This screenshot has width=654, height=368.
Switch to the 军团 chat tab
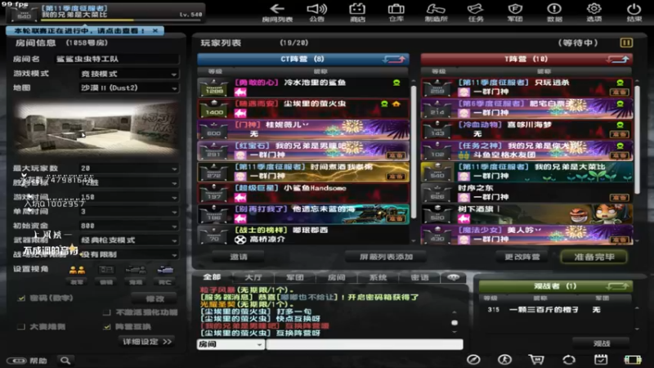[x=295, y=277]
